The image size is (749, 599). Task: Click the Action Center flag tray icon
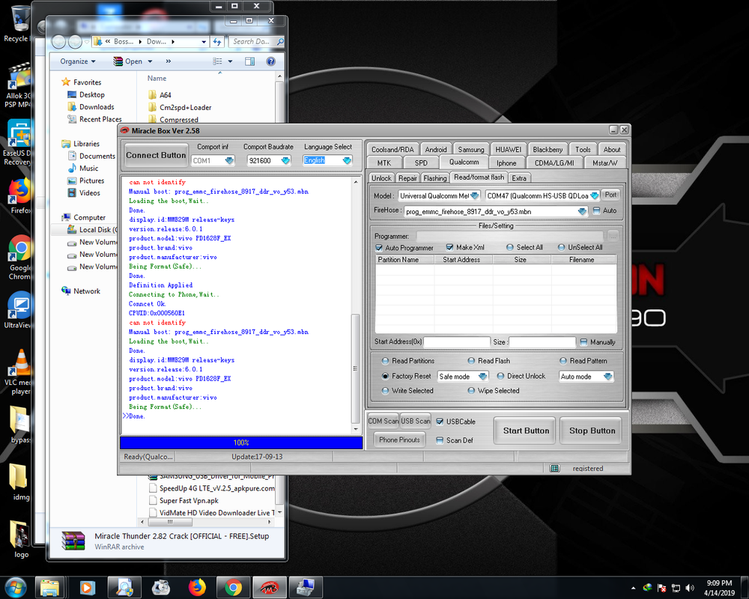tap(661, 588)
